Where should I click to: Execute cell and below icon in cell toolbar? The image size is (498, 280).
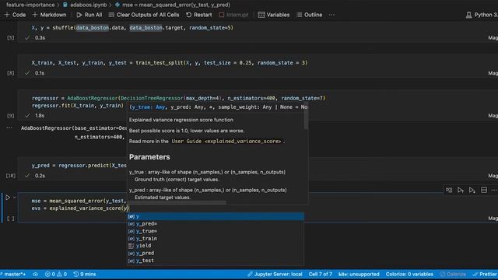(472, 190)
